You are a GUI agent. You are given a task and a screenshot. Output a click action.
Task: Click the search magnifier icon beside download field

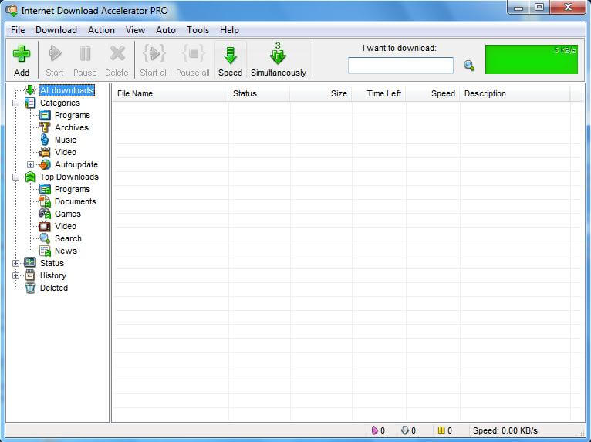469,66
